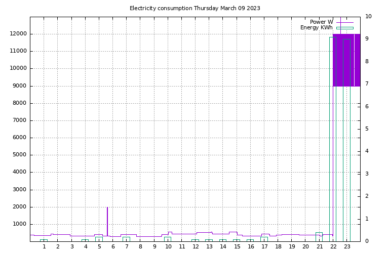389x253 pixels.
Task: Click the 1000 left axis label
Action: 20,224
